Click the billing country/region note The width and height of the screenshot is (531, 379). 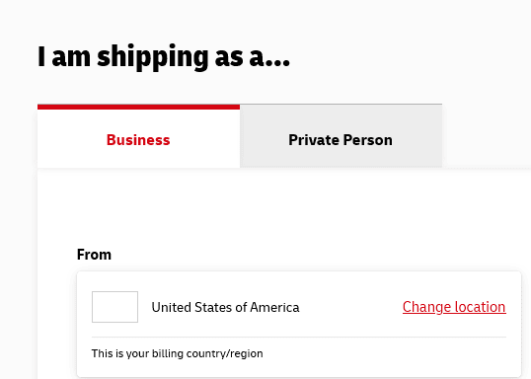pos(177,353)
